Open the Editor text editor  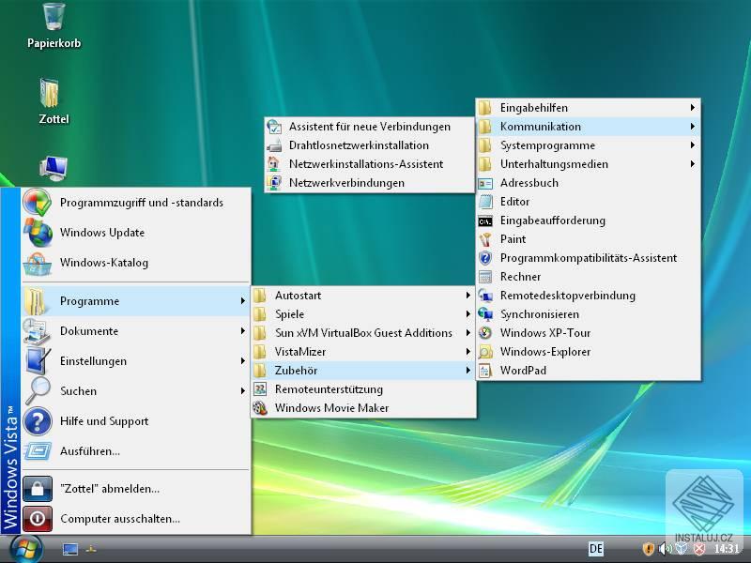click(x=513, y=202)
